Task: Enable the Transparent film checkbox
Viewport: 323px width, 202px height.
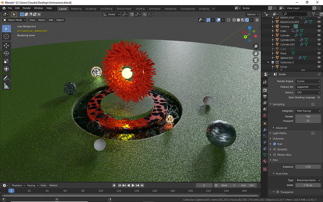Action: point(278,192)
